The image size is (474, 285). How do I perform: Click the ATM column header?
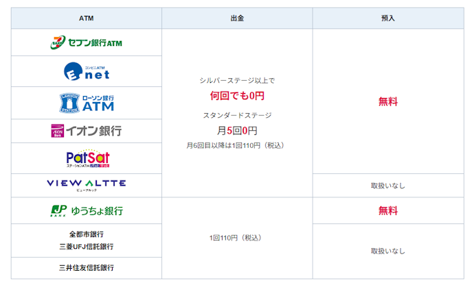pyautogui.click(x=87, y=18)
